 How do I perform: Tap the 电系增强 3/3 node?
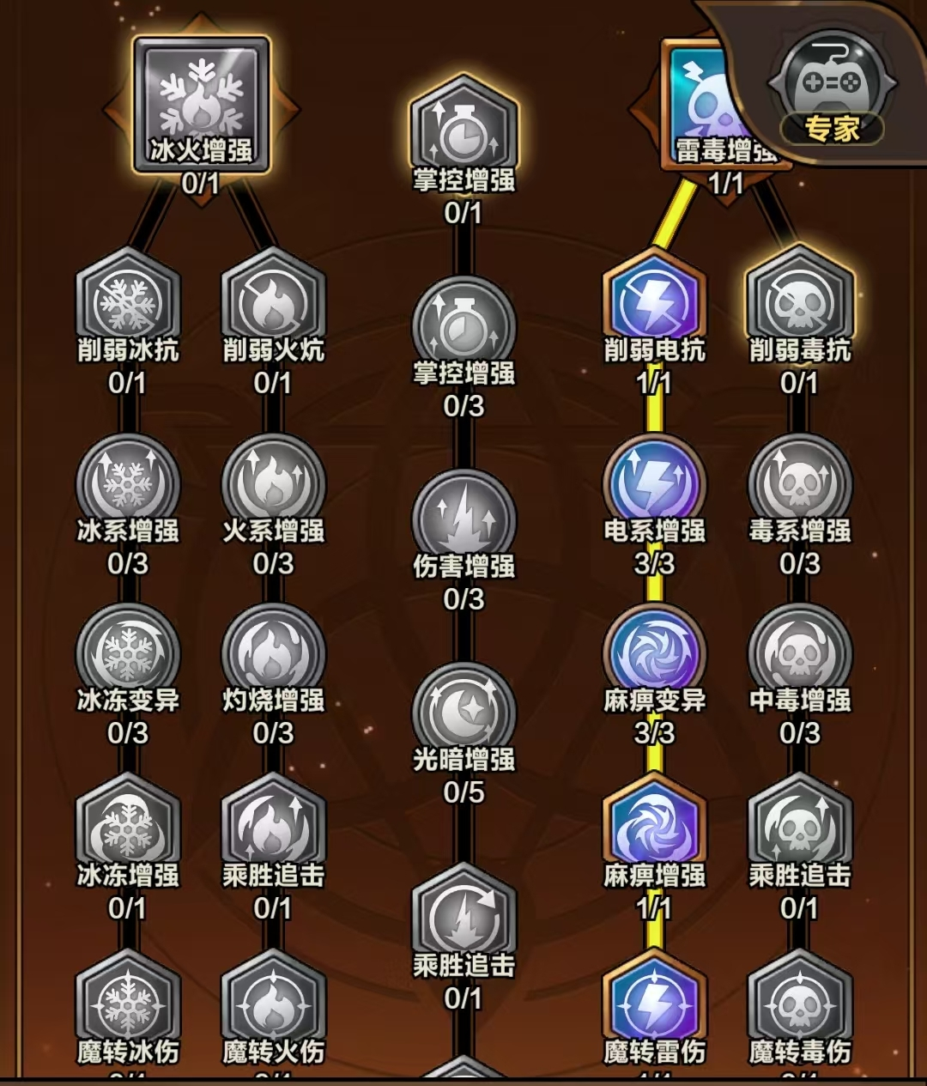654,482
